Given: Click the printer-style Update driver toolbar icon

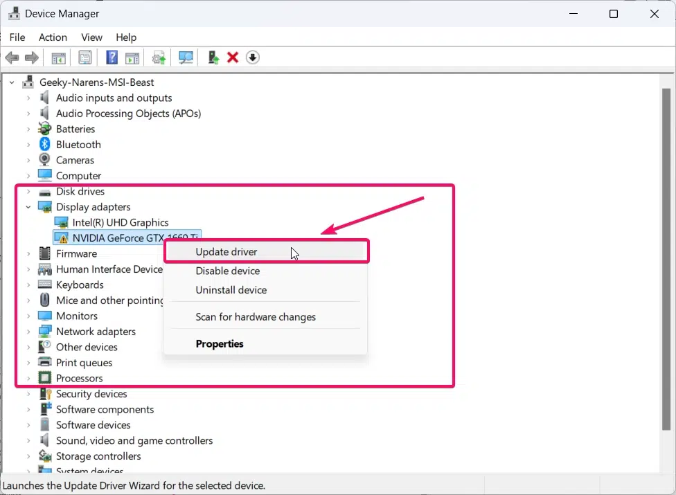Looking at the screenshot, I should (x=159, y=57).
